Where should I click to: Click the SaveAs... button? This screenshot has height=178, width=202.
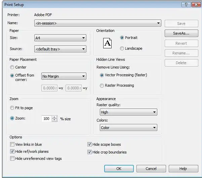tap(181, 33)
